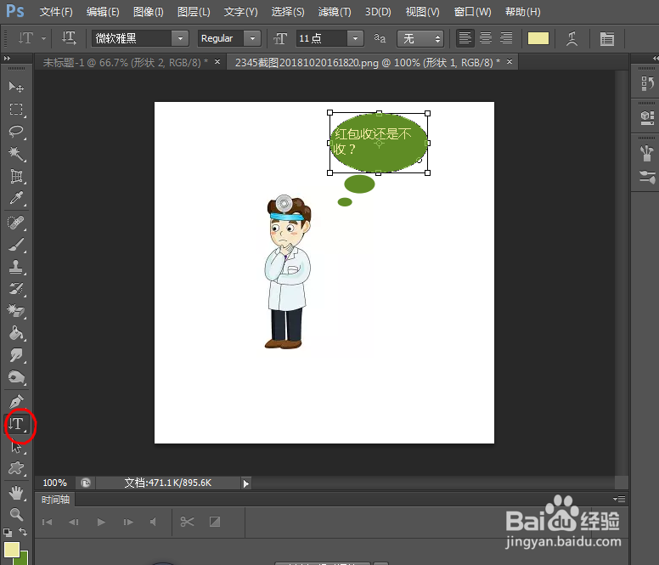The width and height of the screenshot is (659, 565).
Task: Open the 窗口(W) menu
Action: (x=472, y=12)
